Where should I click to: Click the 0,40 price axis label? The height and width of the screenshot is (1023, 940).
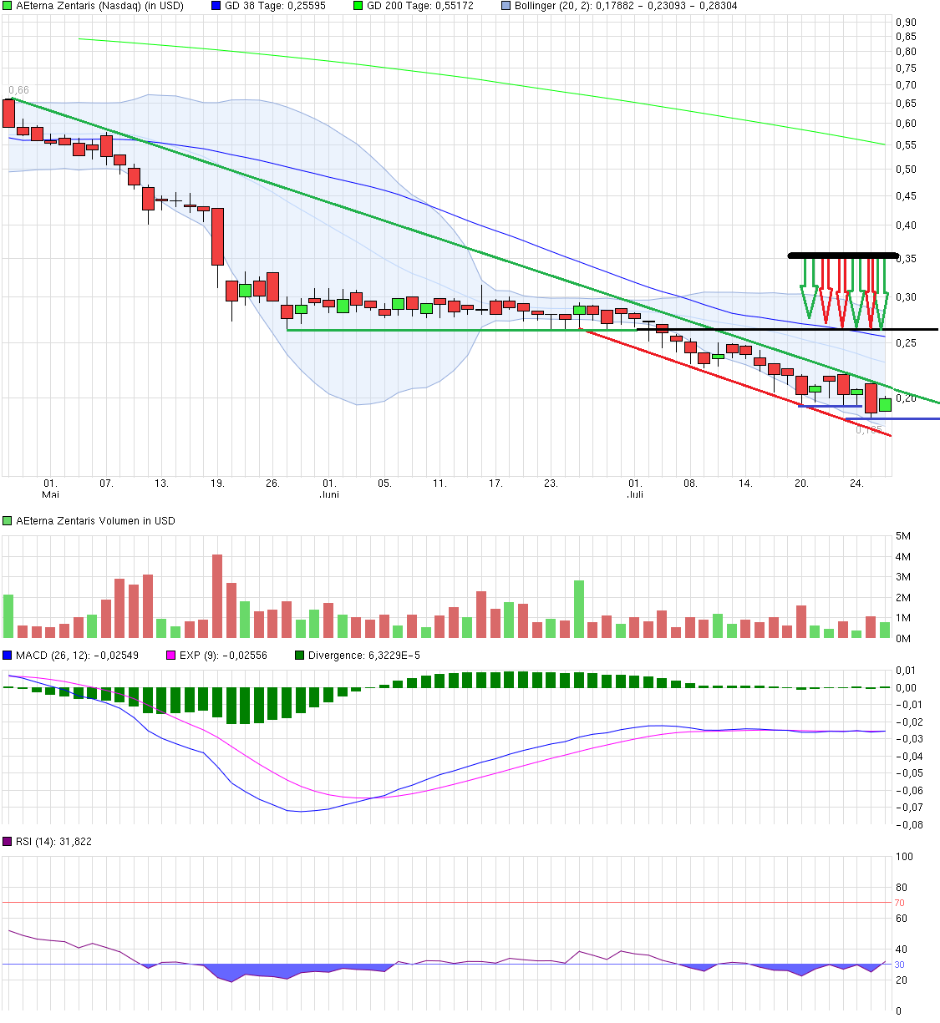pos(906,225)
